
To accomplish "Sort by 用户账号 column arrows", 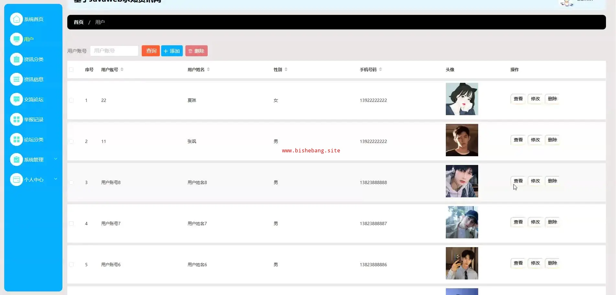I will coord(122,70).
